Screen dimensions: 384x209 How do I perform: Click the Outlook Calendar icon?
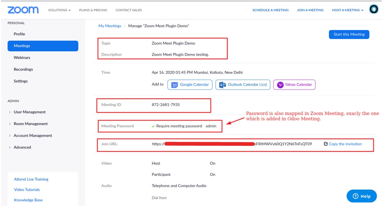223,85
